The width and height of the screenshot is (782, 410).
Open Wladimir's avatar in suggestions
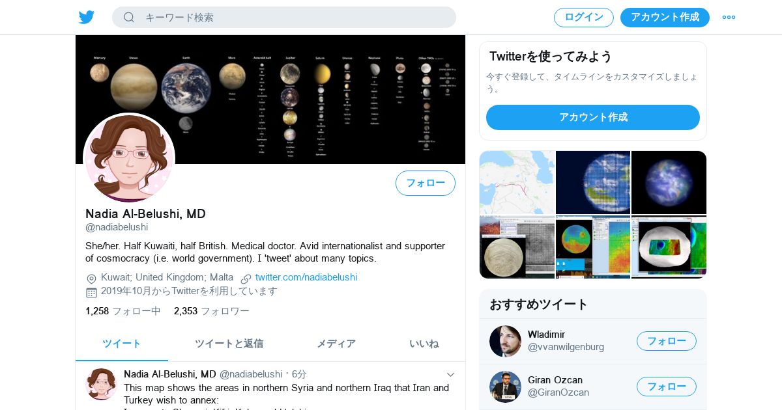[505, 341]
